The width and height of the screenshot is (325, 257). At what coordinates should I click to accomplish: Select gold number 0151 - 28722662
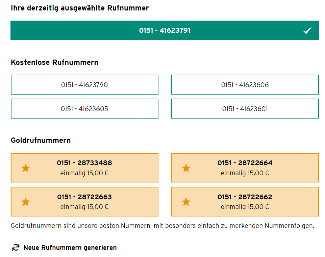(245, 202)
